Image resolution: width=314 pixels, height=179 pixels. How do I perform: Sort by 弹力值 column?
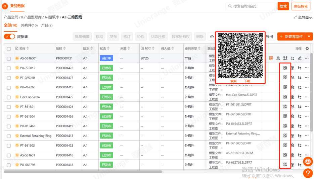pyautogui.click(x=173, y=48)
